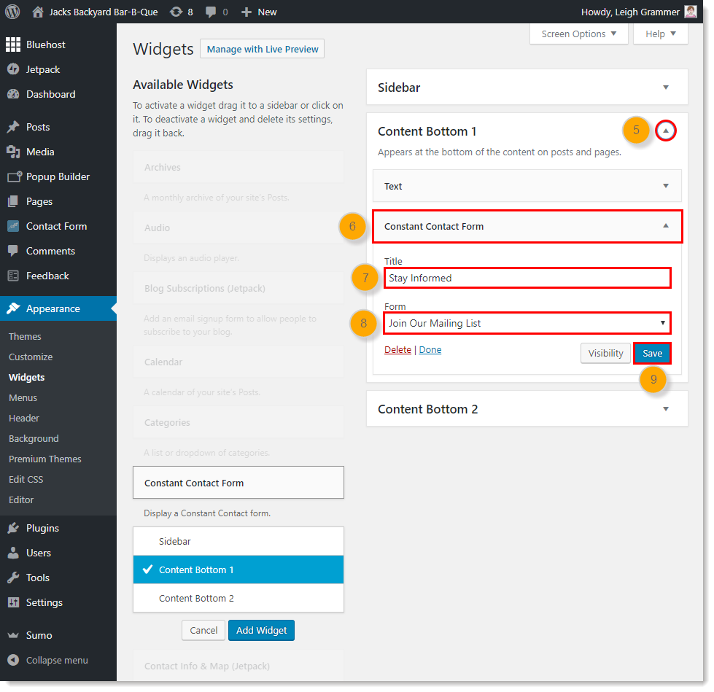Click the Cancel button

click(203, 630)
